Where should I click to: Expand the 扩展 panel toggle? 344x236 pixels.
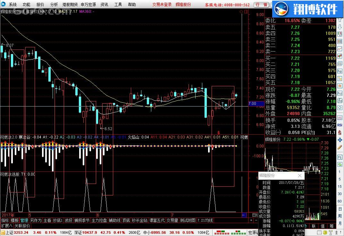(7, 226)
